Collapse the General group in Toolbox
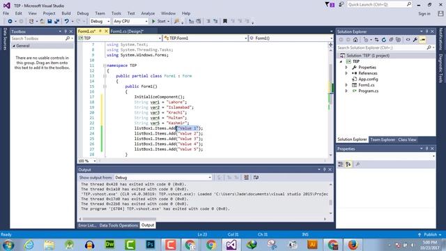 click(14, 46)
